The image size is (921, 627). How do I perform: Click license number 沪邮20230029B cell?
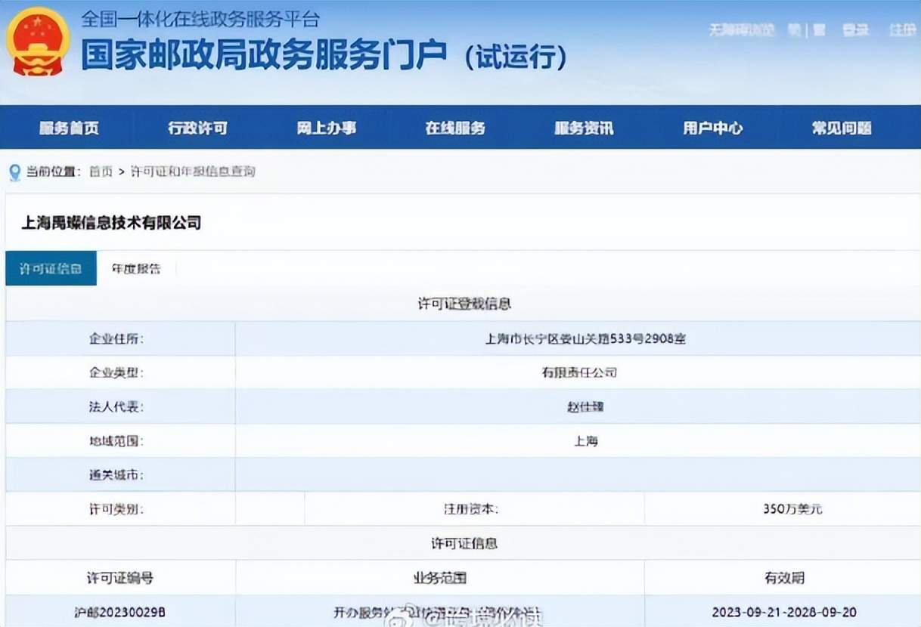(x=120, y=612)
